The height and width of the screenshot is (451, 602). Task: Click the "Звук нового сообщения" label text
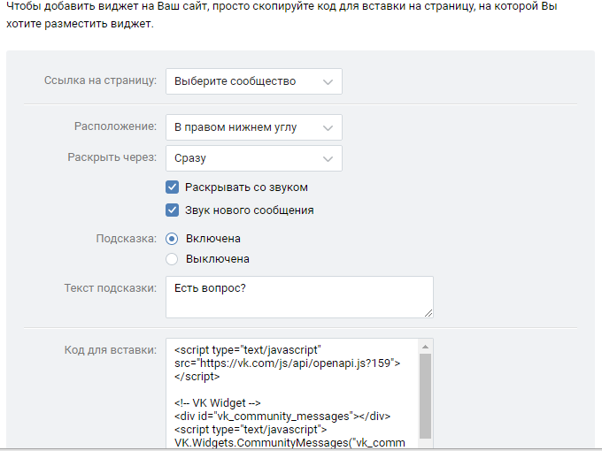pyautogui.click(x=250, y=210)
